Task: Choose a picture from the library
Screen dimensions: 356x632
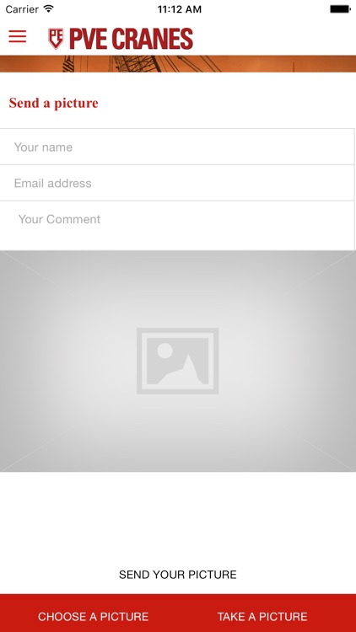Action: coord(94,616)
